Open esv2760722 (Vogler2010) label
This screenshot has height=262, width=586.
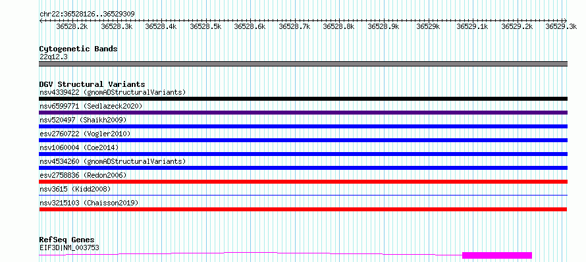(x=85, y=134)
